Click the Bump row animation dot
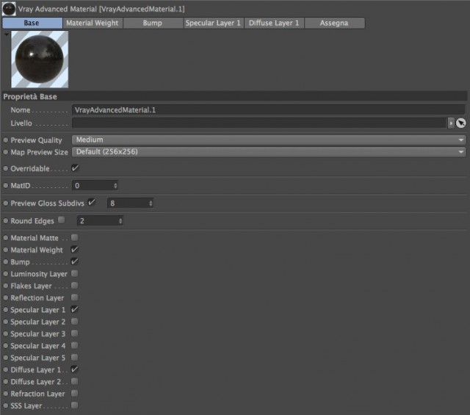 coord(6,262)
